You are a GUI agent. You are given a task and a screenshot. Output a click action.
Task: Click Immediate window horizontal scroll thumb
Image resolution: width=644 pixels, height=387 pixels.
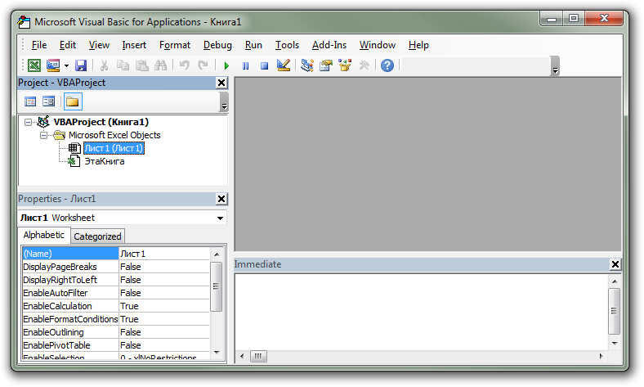pos(258,356)
